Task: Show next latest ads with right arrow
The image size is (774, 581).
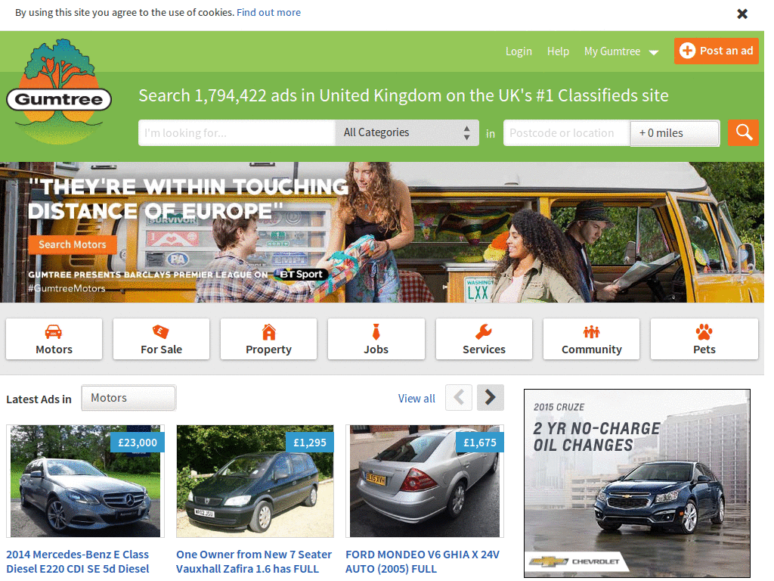Action: point(490,397)
